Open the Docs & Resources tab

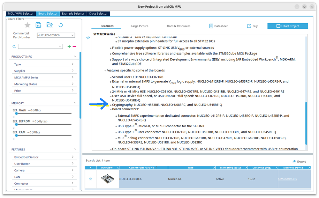click(x=178, y=26)
